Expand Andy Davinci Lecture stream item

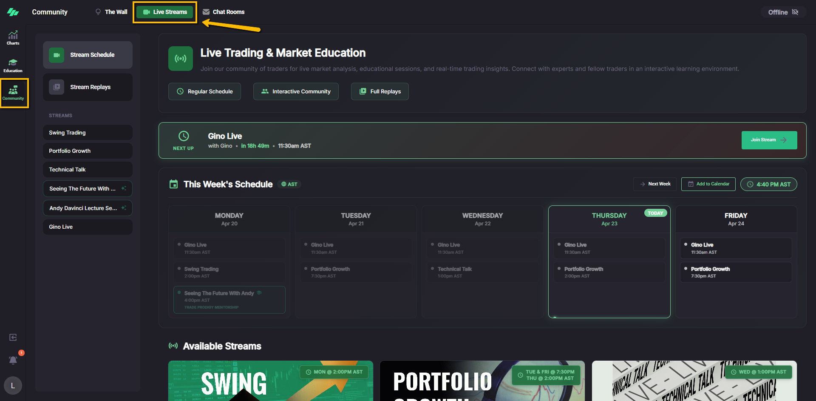[88, 208]
